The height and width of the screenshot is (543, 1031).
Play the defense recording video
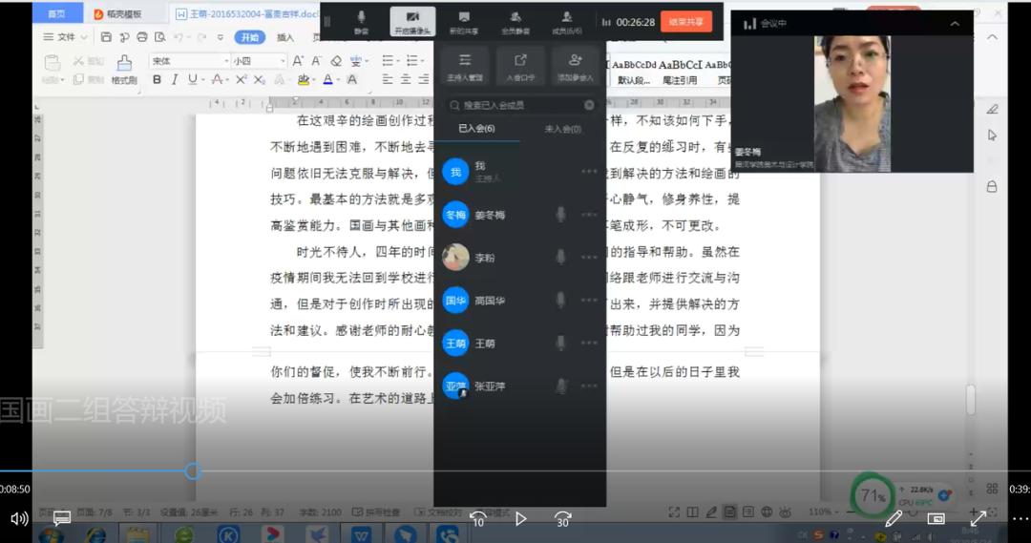tap(521, 519)
